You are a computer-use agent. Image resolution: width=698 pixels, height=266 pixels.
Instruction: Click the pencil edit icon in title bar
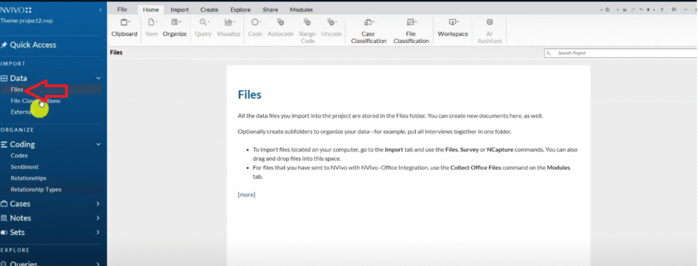633,10
